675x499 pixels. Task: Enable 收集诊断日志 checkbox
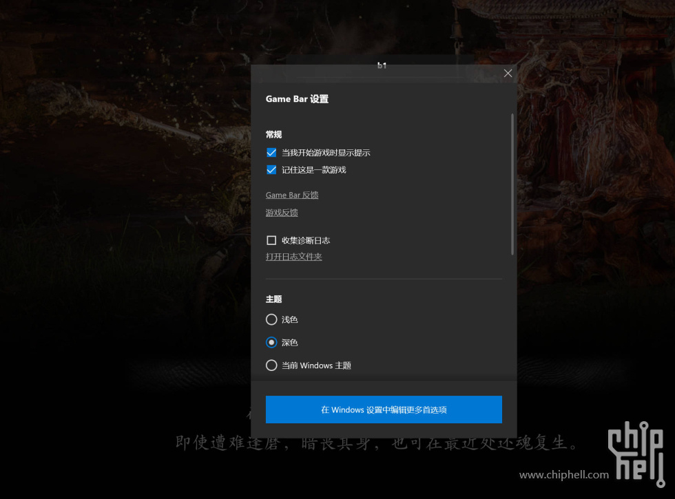click(271, 240)
